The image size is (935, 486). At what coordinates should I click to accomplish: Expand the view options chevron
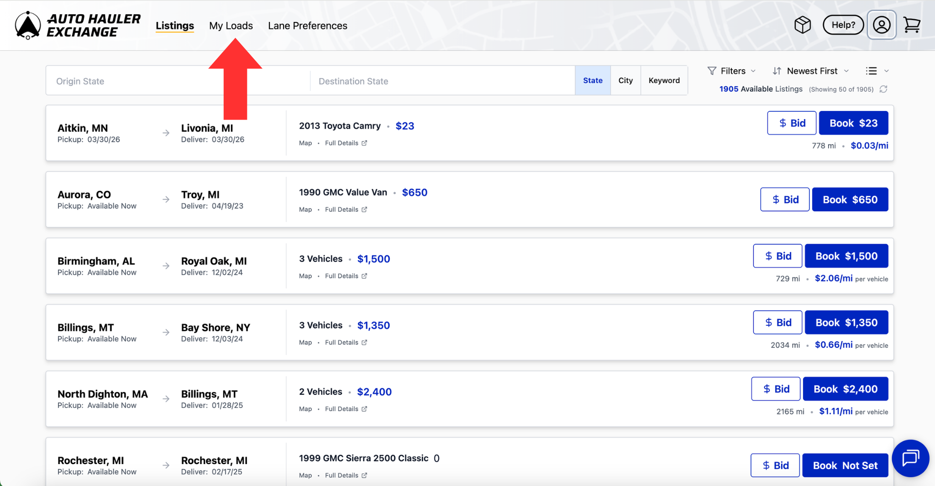(x=886, y=71)
